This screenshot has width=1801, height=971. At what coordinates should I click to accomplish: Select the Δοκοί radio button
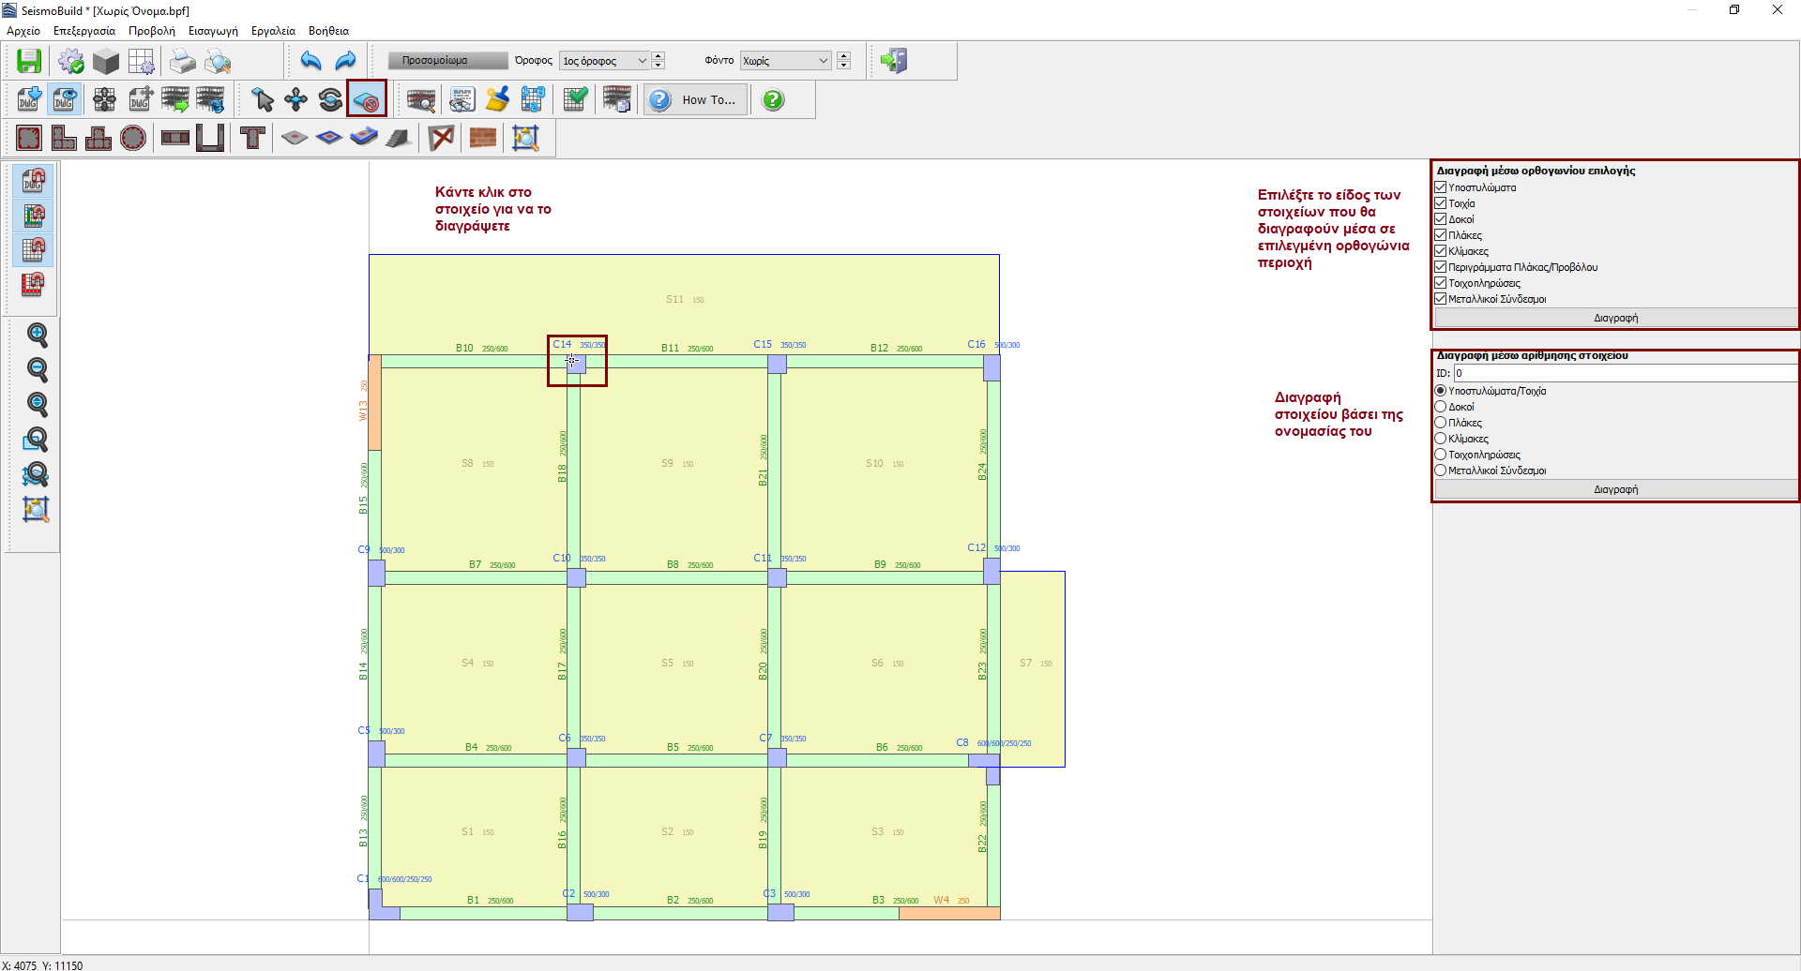coord(1441,407)
